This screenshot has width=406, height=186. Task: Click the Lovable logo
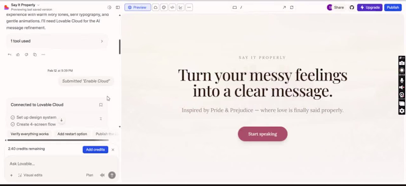point(7,7)
